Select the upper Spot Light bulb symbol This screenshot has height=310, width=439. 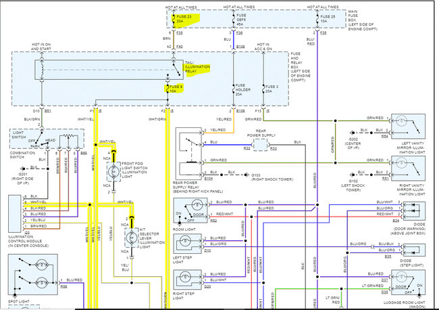41,265
